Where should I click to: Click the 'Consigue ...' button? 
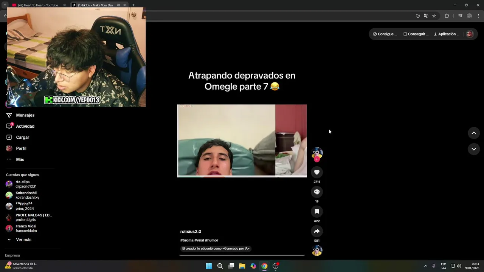pyautogui.click(x=385, y=34)
